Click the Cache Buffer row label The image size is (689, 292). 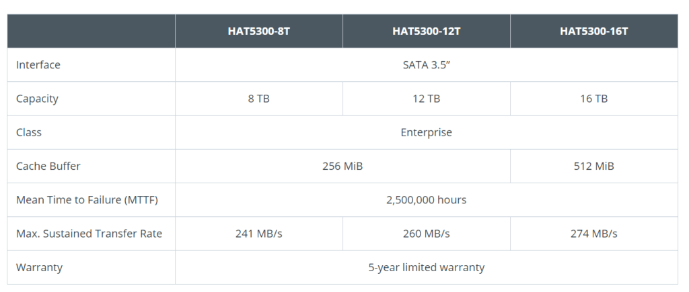[48, 166]
